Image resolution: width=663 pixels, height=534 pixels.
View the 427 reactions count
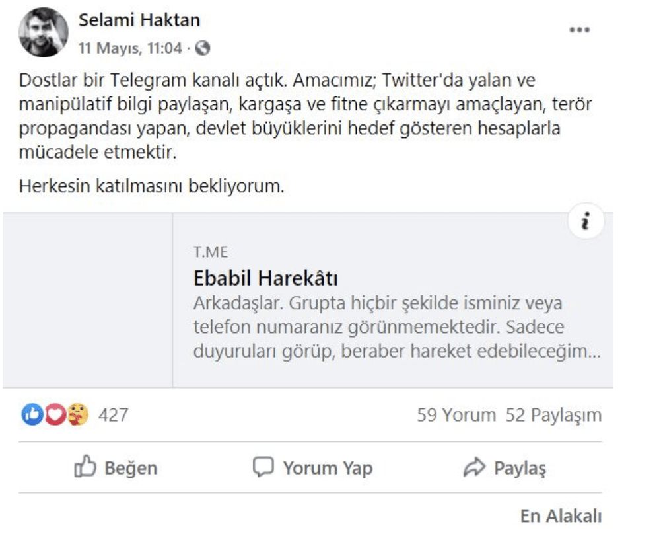[113, 416]
